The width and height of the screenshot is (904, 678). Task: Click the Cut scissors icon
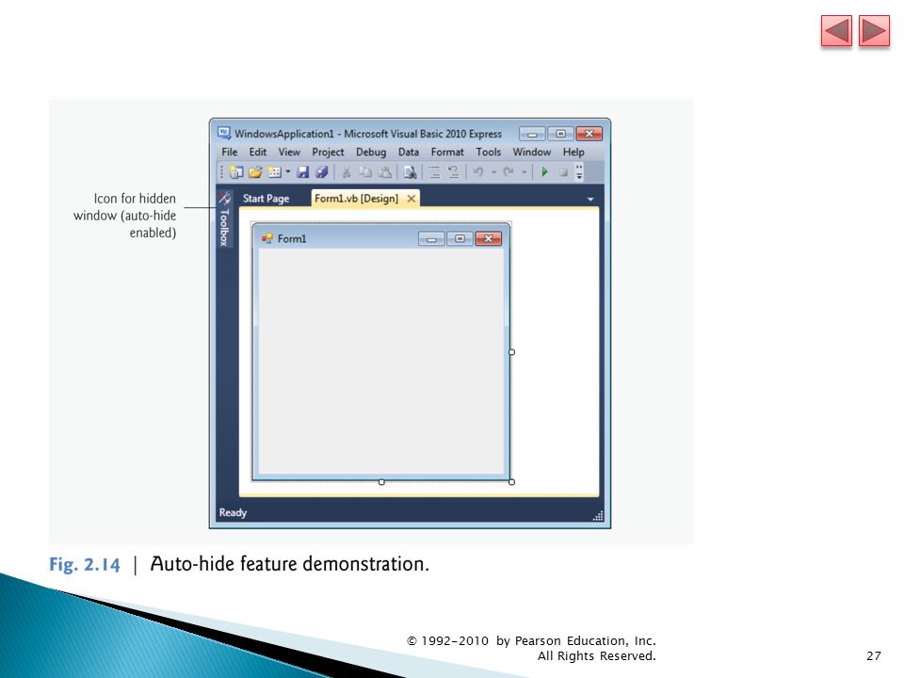347,171
